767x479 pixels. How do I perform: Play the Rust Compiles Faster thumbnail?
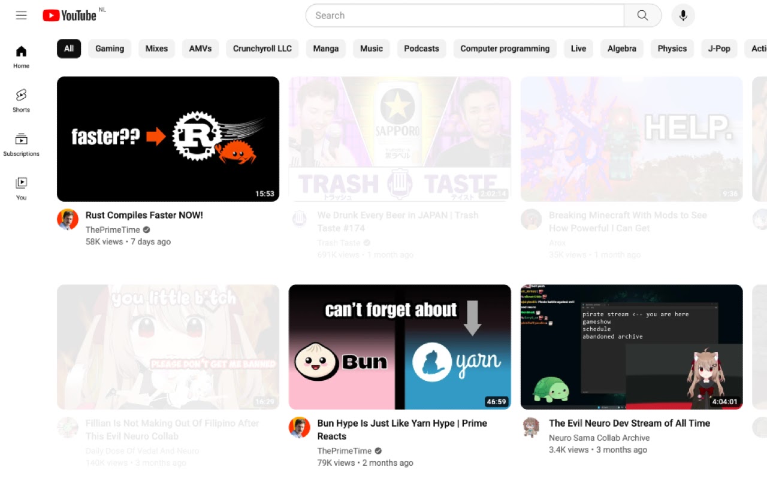coord(168,139)
